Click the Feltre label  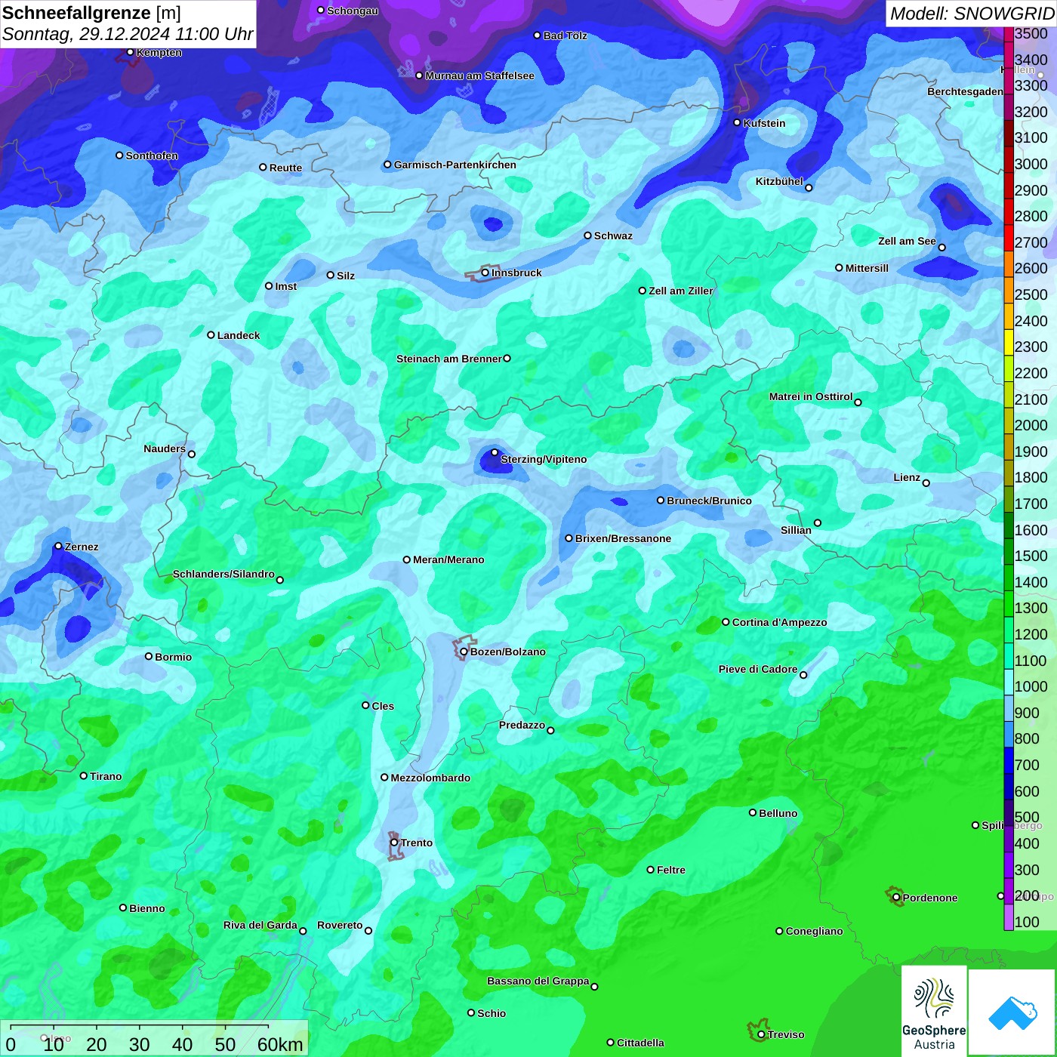pos(670,870)
